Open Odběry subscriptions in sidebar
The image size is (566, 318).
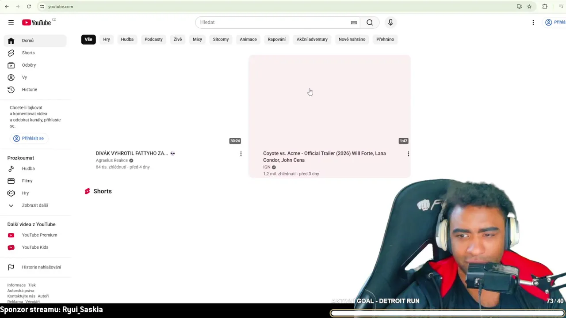35,65
